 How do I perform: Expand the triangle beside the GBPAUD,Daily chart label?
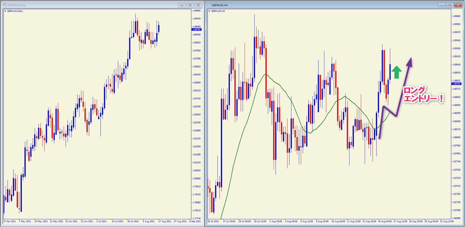tap(5, 11)
